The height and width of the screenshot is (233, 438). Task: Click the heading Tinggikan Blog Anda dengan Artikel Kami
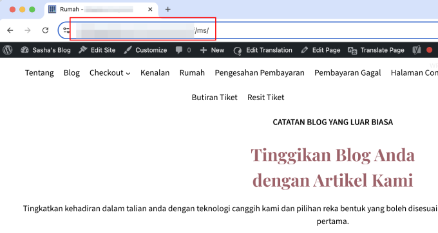coord(333,168)
